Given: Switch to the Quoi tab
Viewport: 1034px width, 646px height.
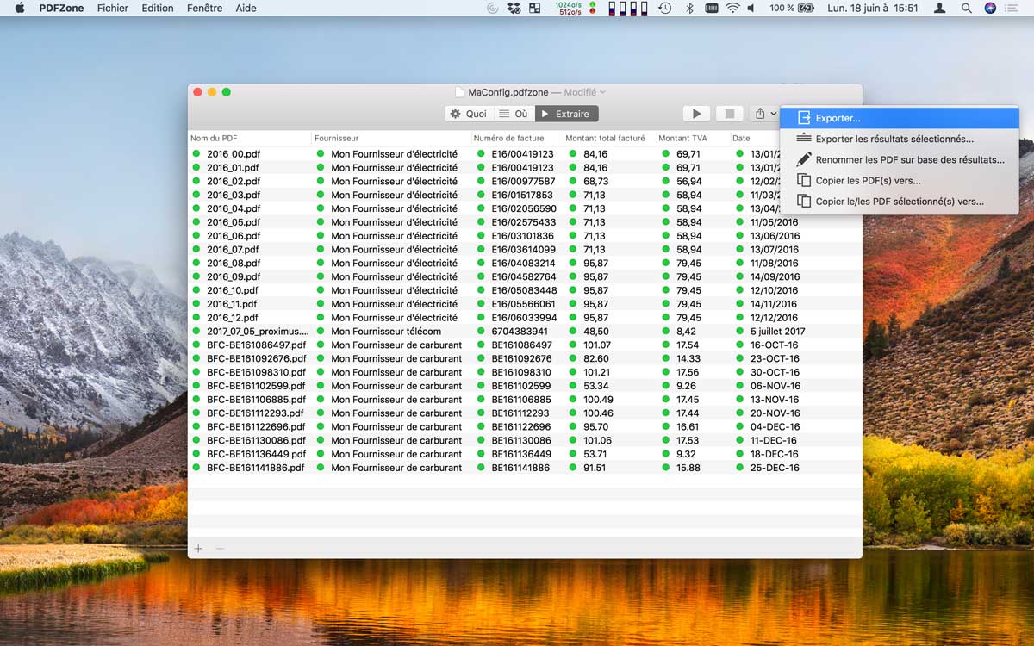Looking at the screenshot, I should coord(469,114).
